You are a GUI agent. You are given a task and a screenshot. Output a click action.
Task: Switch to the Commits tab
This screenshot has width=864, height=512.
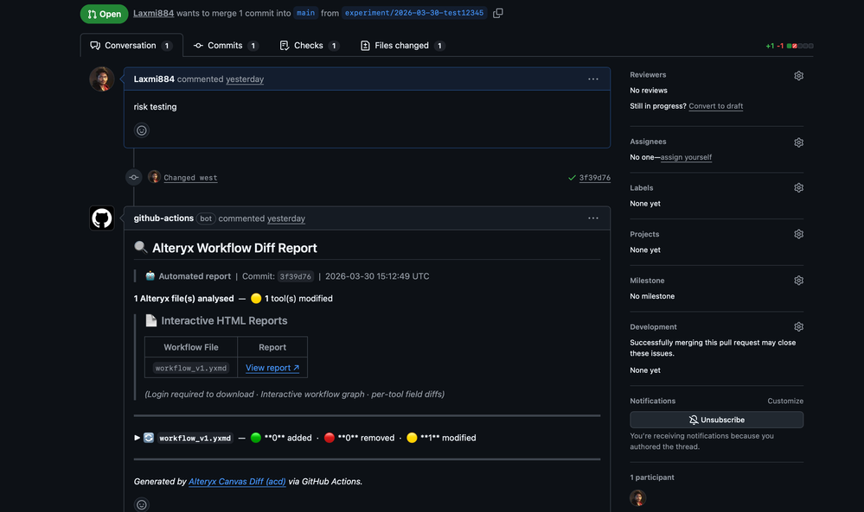226,46
